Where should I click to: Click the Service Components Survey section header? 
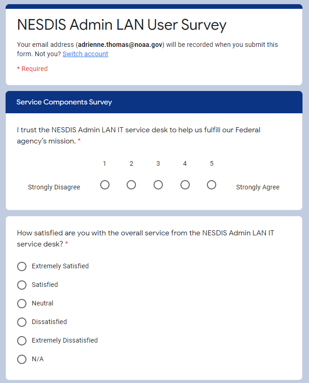(64, 102)
